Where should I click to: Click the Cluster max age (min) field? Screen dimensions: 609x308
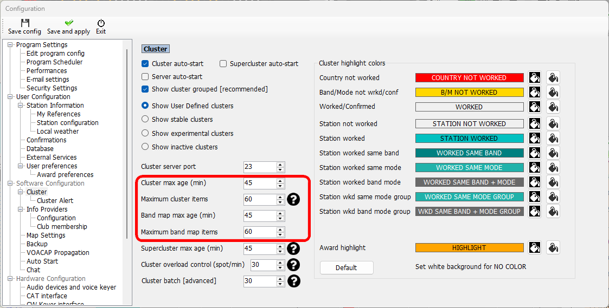[260, 183]
